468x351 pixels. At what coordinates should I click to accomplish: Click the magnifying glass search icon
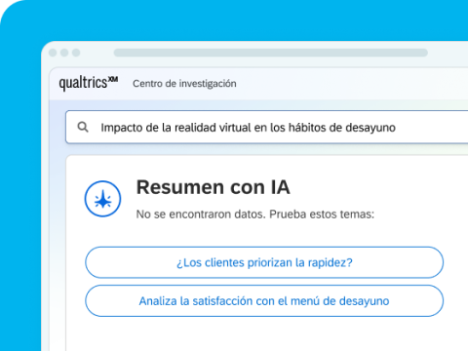pos(83,127)
